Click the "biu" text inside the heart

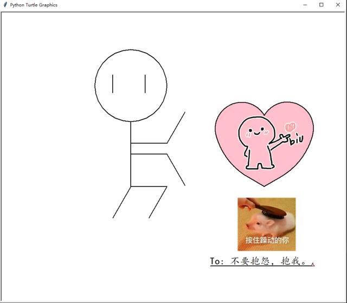pos(297,141)
